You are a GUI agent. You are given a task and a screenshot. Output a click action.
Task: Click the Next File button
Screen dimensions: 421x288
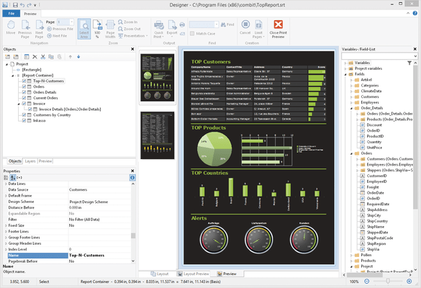click(57, 36)
